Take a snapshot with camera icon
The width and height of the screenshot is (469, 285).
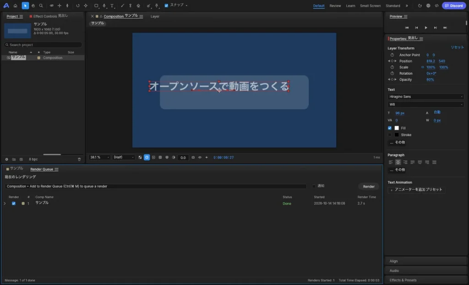tap(193, 158)
